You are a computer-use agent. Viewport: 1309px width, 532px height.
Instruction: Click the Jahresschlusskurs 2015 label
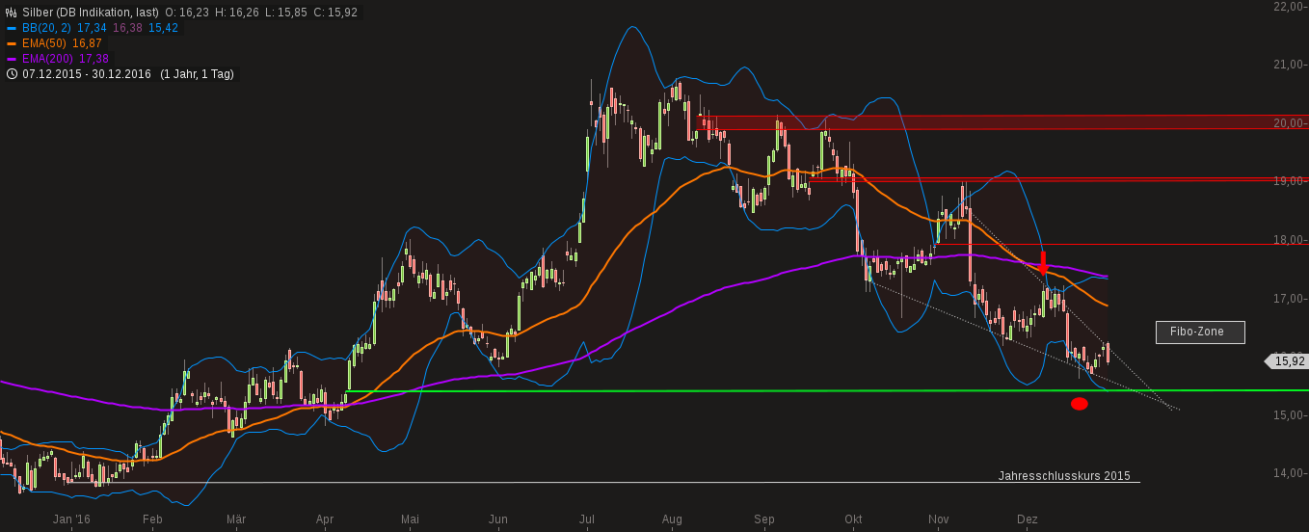point(1064,476)
